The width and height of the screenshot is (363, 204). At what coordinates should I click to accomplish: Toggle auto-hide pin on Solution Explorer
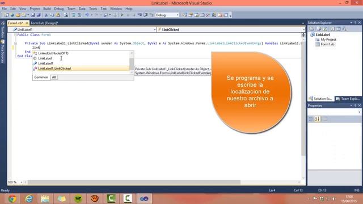(356, 23)
